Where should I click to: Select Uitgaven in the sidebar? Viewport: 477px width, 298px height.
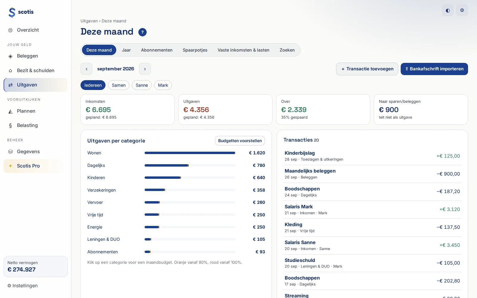click(x=35, y=85)
